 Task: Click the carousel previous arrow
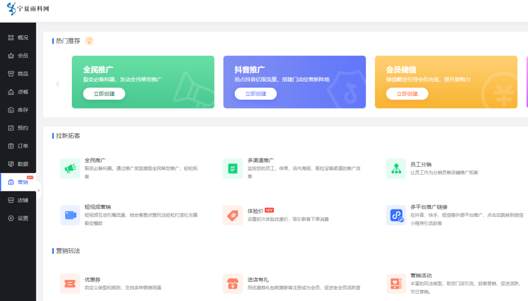[x=58, y=84]
